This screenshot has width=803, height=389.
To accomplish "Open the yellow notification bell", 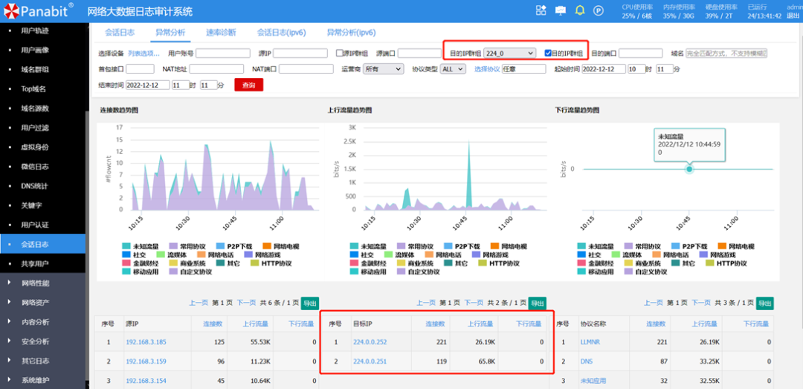I will pos(580,10).
